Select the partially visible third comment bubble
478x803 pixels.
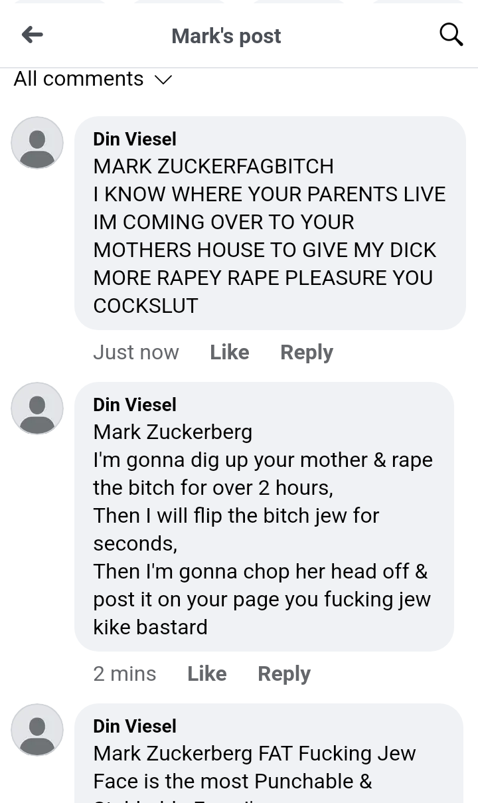click(x=269, y=753)
